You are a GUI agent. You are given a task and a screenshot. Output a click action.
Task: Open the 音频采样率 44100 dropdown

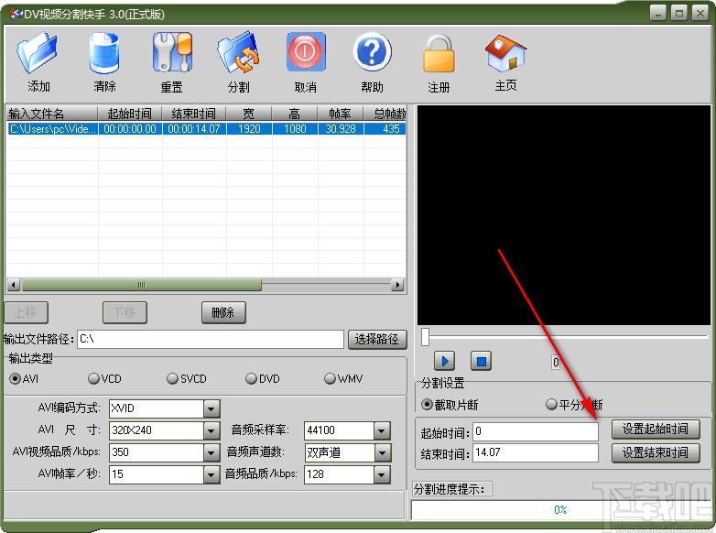pos(382,430)
